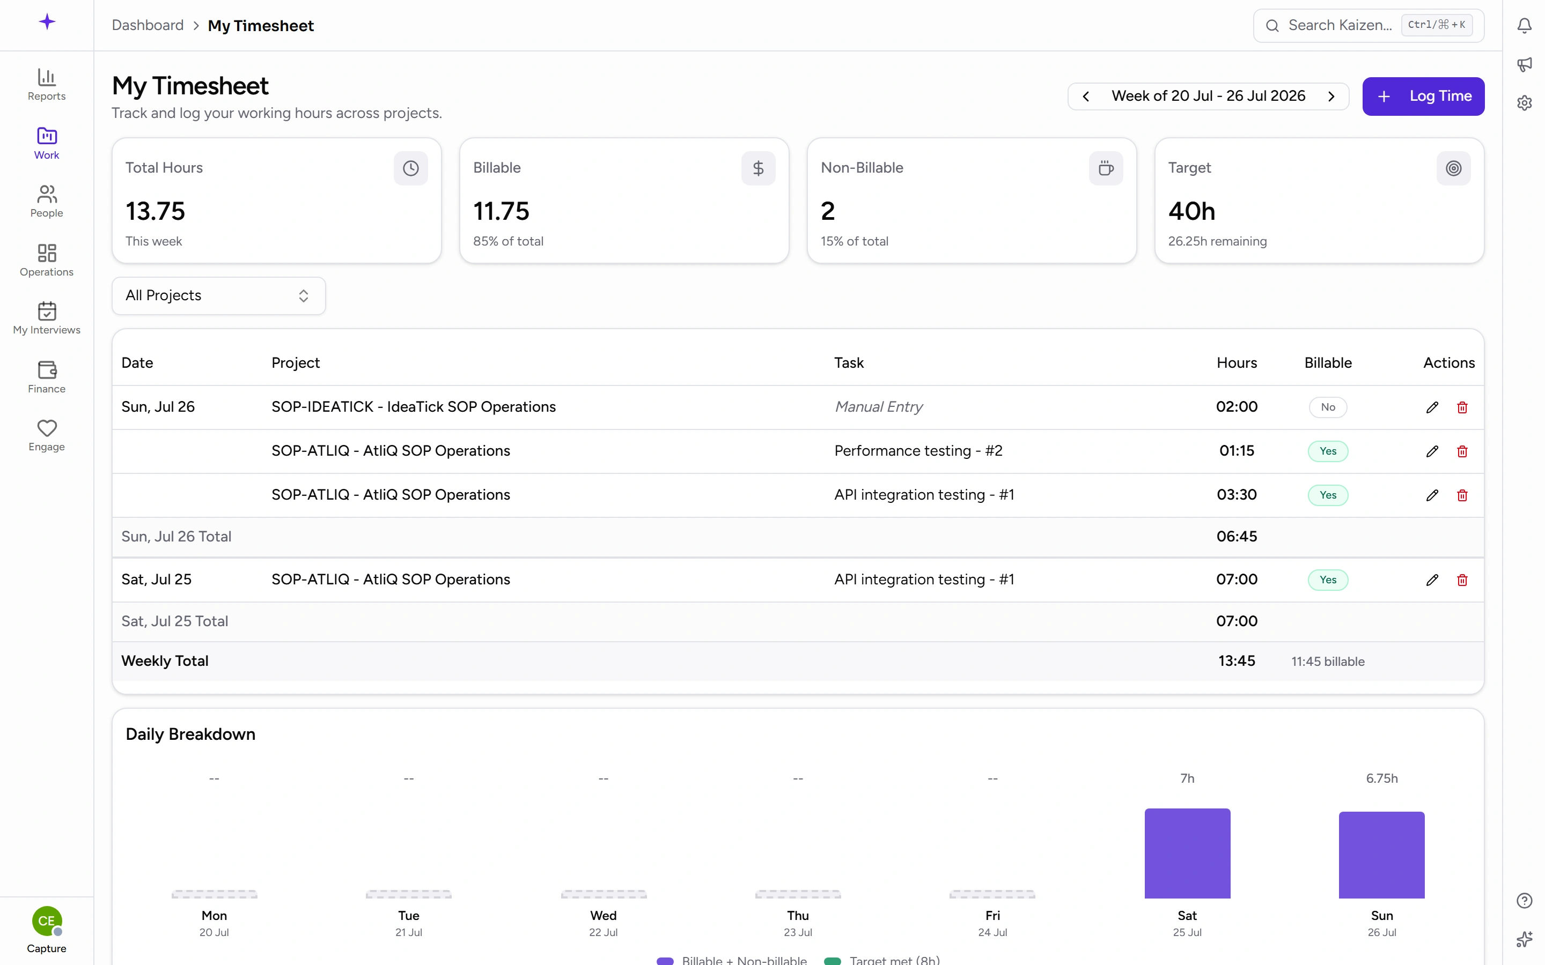
Task: Edit the Manual Entry timesheet row
Action: pos(1432,407)
